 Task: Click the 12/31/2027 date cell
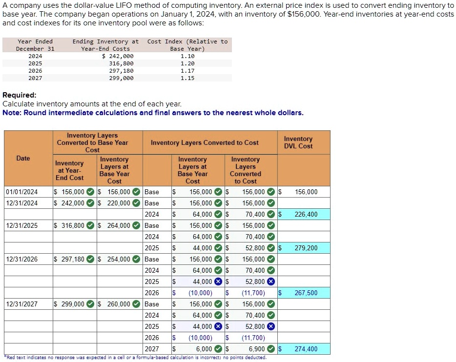pos(28,304)
